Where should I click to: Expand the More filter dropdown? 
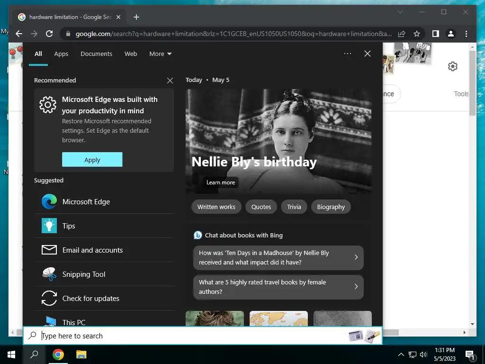[x=160, y=54]
